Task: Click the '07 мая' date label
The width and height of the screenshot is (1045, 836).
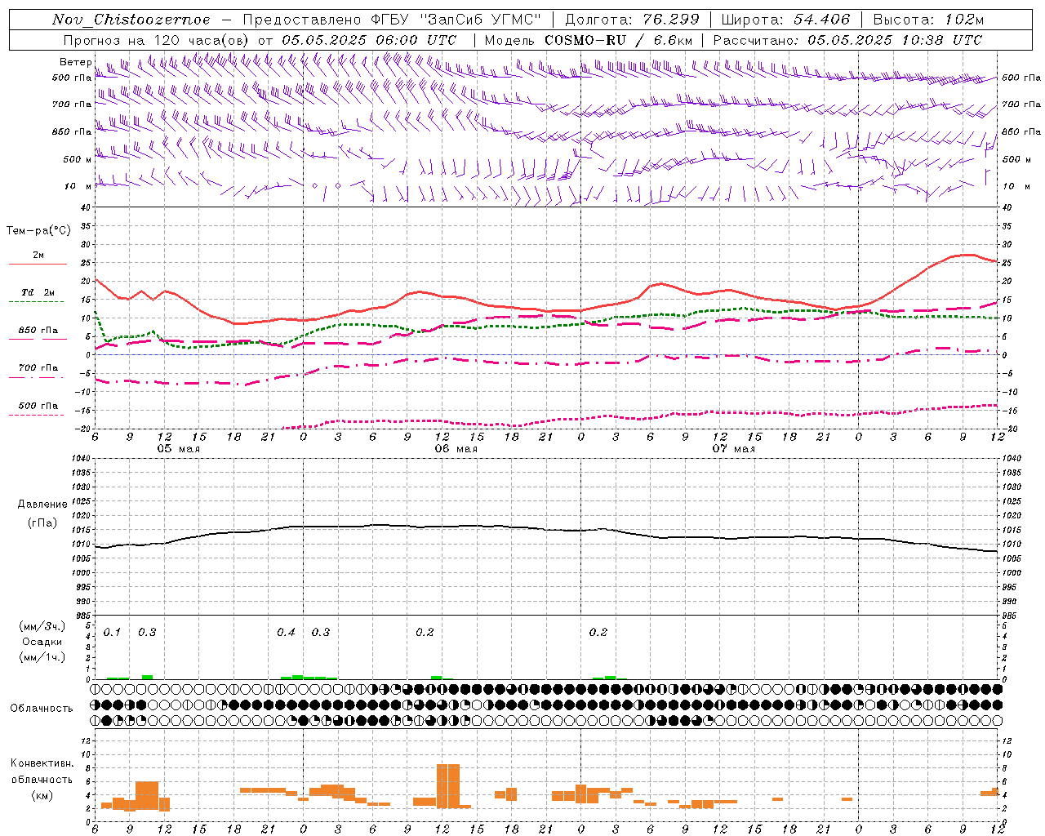Action: tap(734, 449)
